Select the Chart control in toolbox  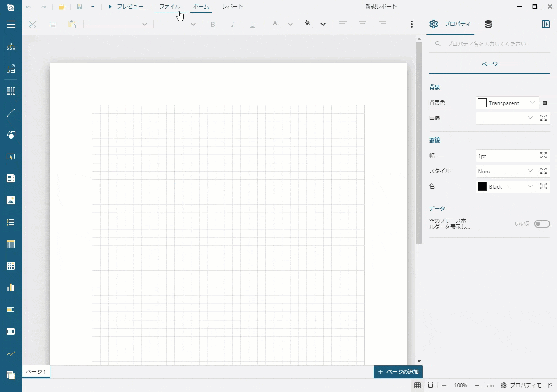pyautogui.click(x=11, y=287)
